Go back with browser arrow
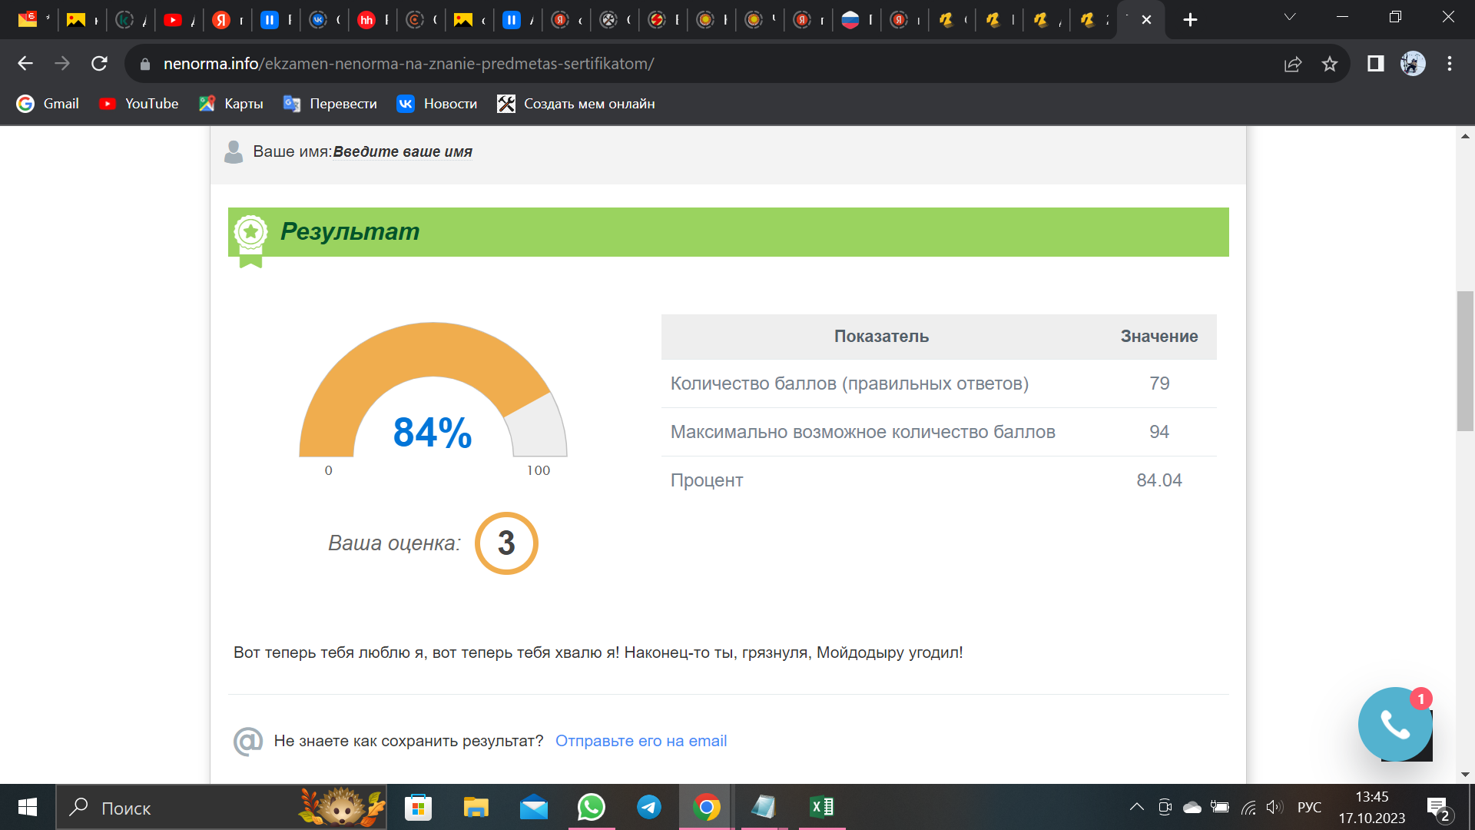The width and height of the screenshot is (1475, 830). coord(25,64)
